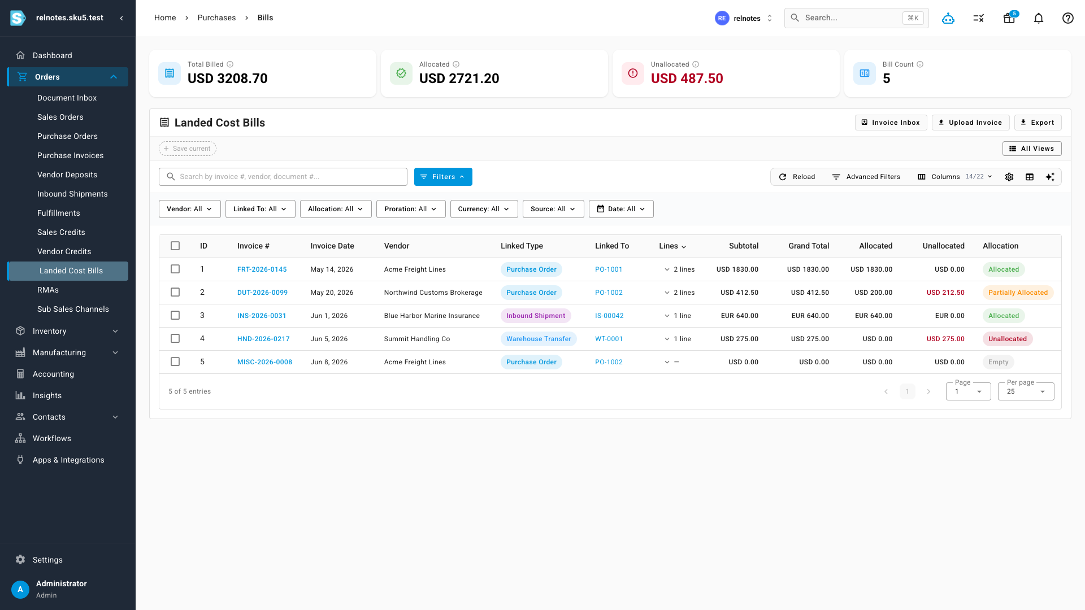The height and width of the screenshot is (610, 1085).
Task: Open the Proration filter dropdown
Action: pos(411,209)
